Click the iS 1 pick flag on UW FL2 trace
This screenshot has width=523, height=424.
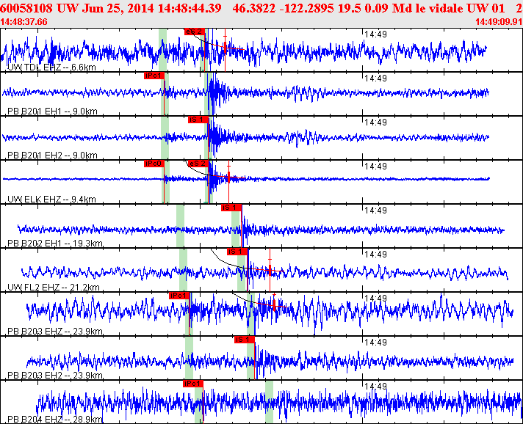click(237, 251)
